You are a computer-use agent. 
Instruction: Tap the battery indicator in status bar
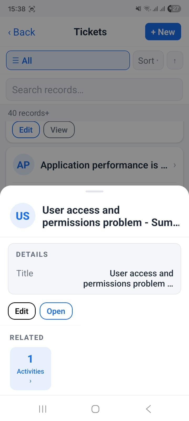click(174, 9)
